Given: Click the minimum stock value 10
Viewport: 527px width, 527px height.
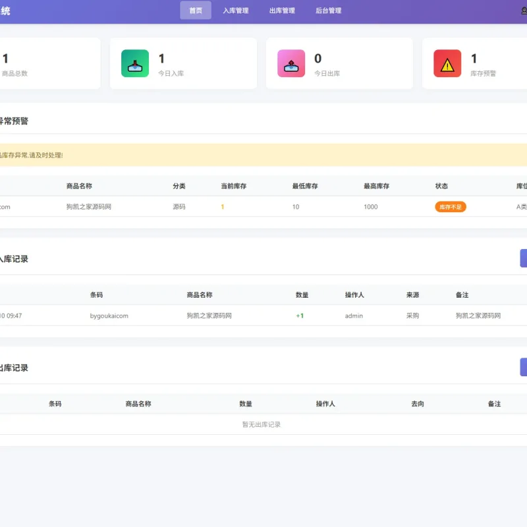Looking at the screenshot, I should pos(296,207).
